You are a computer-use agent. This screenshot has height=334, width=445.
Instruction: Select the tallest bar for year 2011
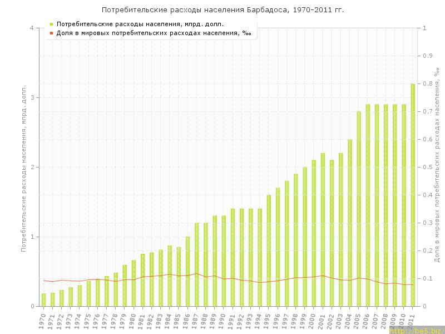413,195
